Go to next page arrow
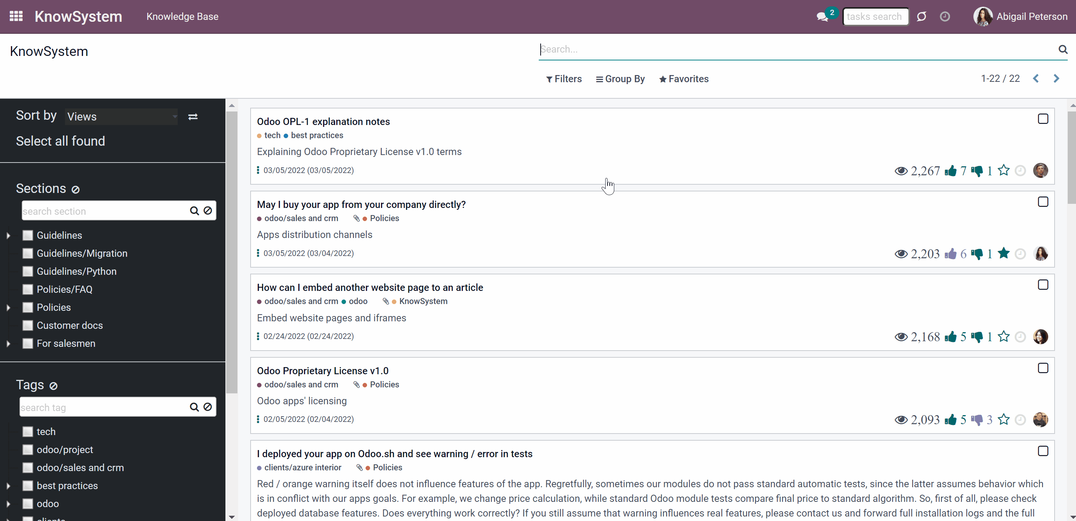Image resolution: width=1076 pixels, height=521 pixels. pos(1056,78)
